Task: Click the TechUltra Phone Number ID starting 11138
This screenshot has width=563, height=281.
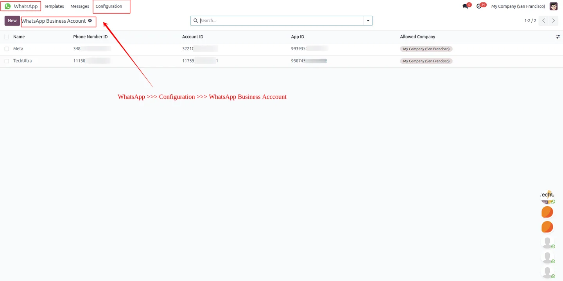Action: pyautogui.click(x=91, y=61)
